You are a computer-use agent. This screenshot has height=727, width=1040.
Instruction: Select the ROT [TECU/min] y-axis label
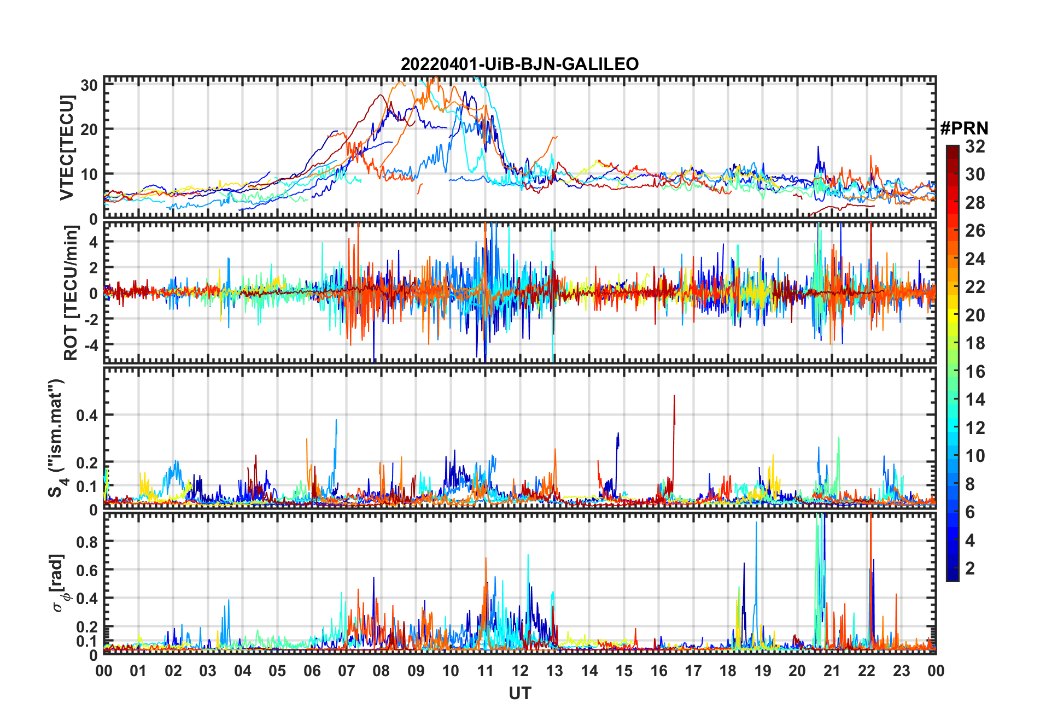(71, 293)
